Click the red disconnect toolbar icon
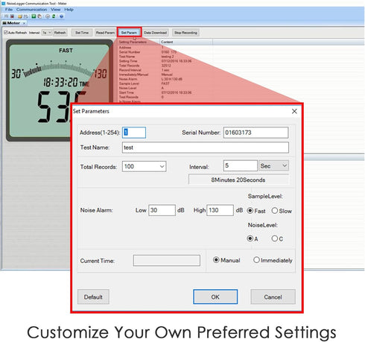This screenshot has width=365, height=342. click(x=12, y=16)
